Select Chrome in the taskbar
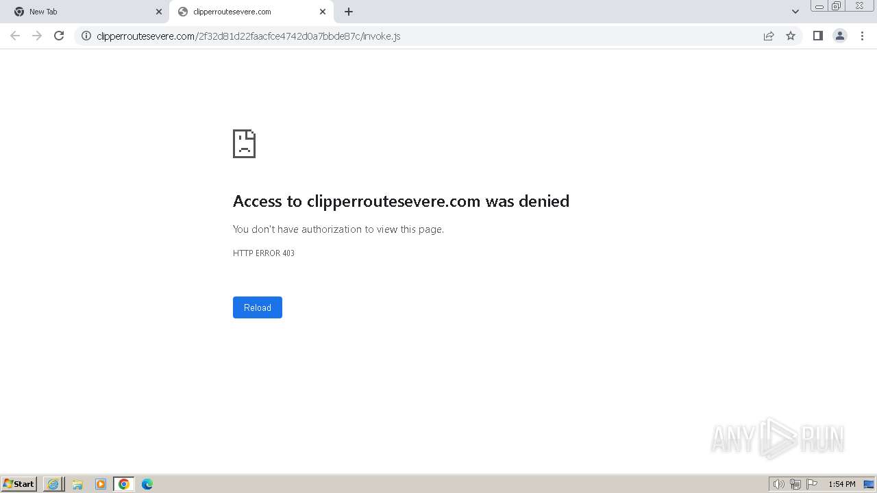Image resolution: width=877 pixels, height=493 pixels. [124, 484]
